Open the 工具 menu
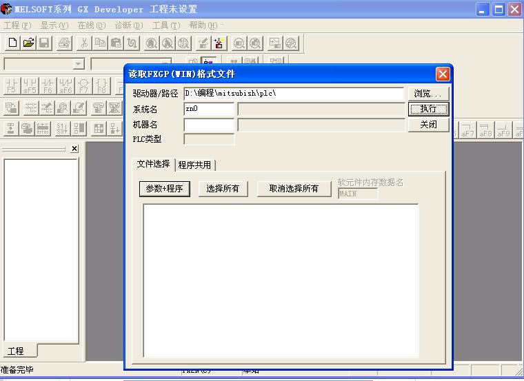Image resolution: width=524 pixels, height=381 pixels. [x=165, y=25]
